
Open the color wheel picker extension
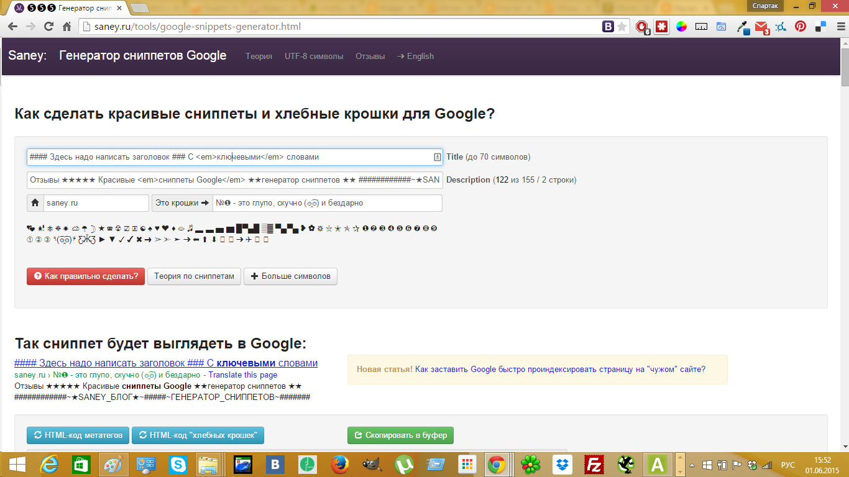(682, 27)
